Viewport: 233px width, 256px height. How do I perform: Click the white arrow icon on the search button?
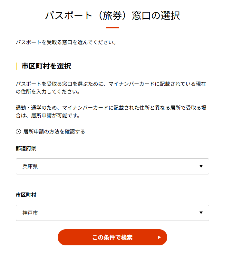coord(159,237)
